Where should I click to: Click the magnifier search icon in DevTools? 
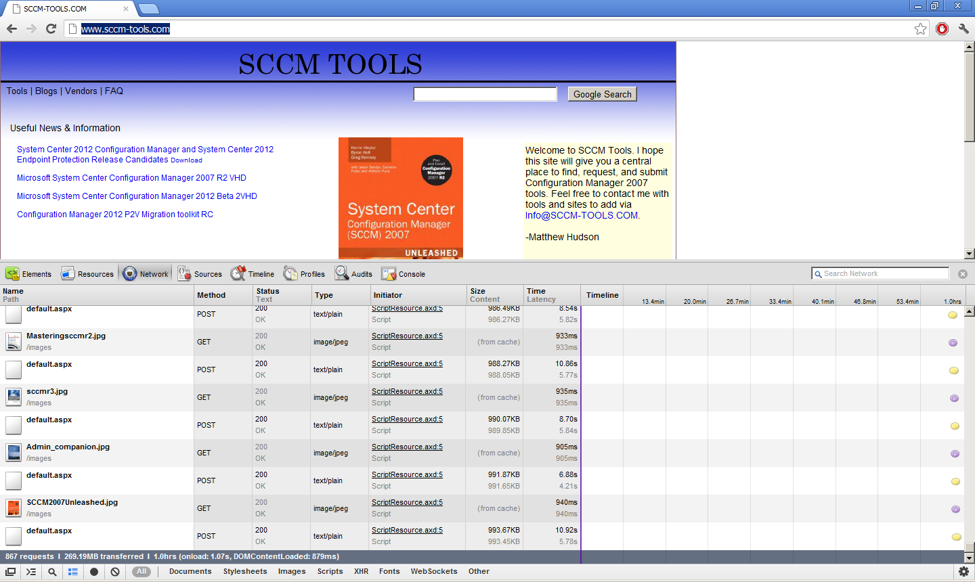tap(52, 572)
